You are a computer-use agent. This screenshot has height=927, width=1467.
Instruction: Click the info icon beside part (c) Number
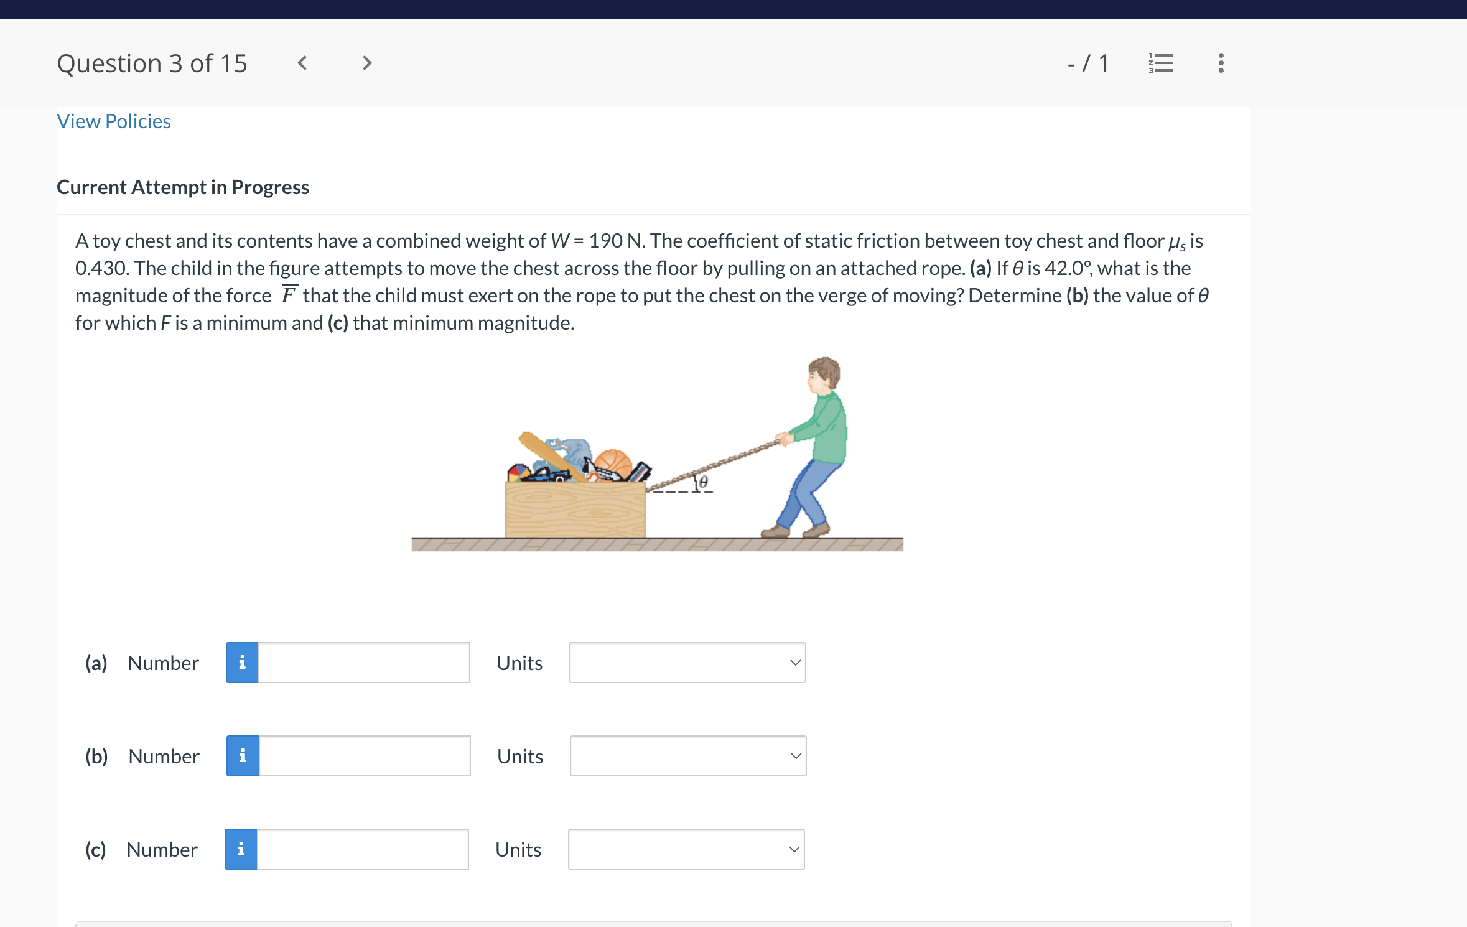coord(241,849)
